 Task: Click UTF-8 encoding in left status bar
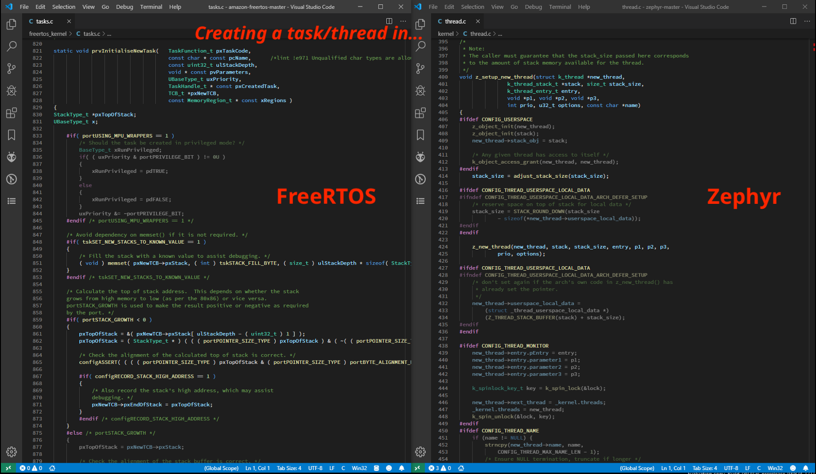[315, 468]
